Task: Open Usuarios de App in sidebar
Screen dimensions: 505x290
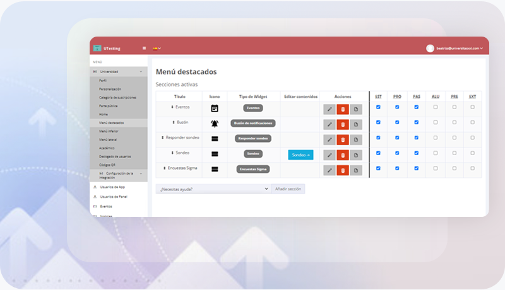Action: pos(112,187)
